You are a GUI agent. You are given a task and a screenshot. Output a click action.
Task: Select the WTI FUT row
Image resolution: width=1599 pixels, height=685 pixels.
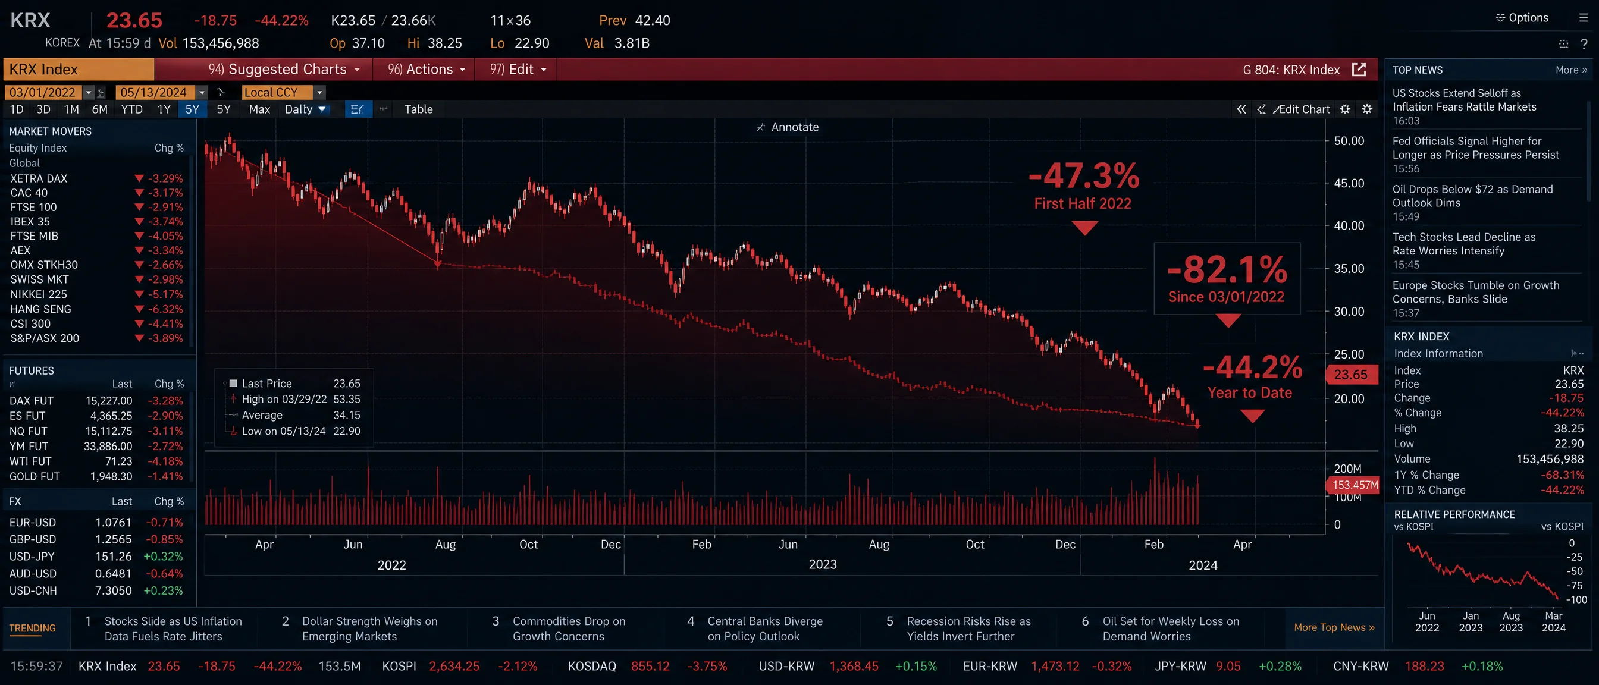96,461
